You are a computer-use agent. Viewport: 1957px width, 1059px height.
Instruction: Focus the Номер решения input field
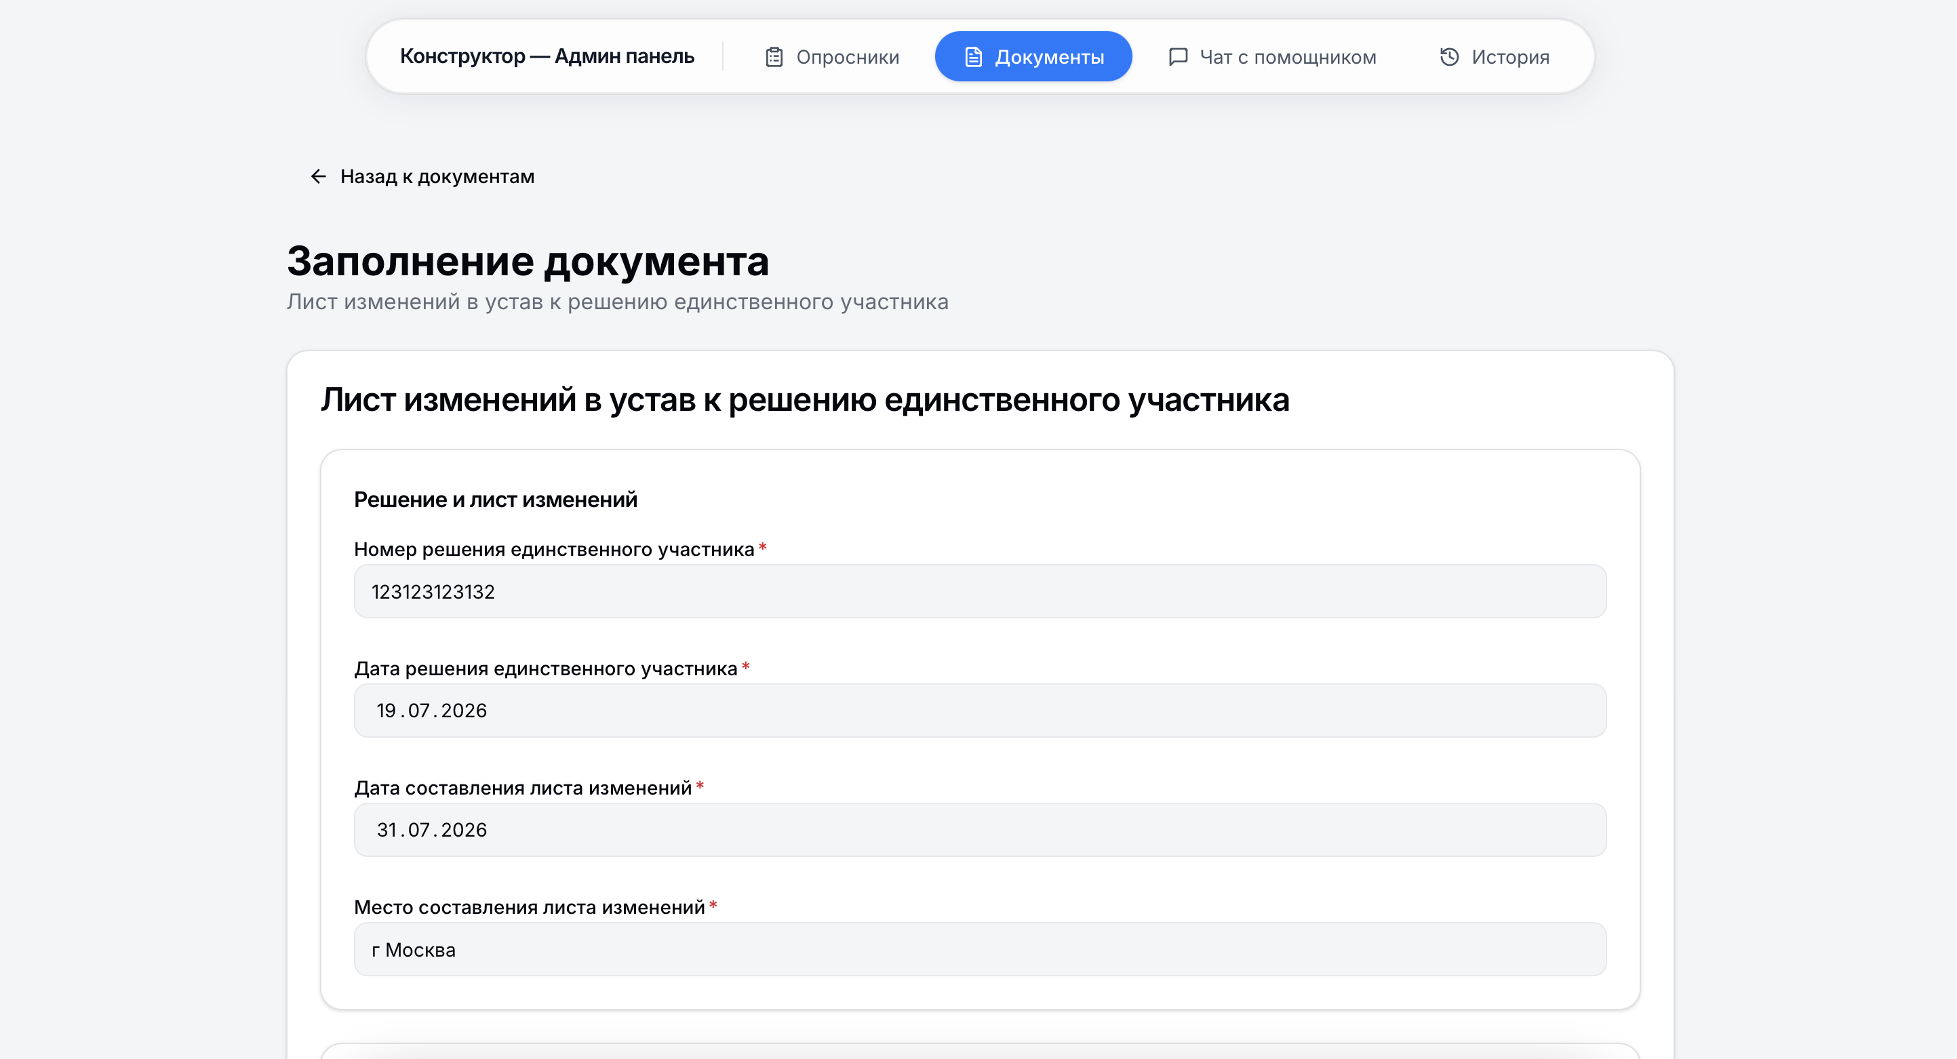(980, 591)
